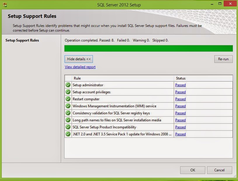238x181 pixels.
Task: Click the check icon for Consistency validation rule
Action: coord(68,113)
